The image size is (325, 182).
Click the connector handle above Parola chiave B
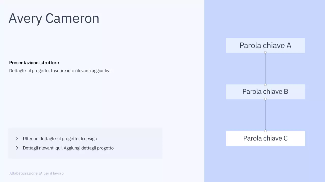click(x=265, y=84)
